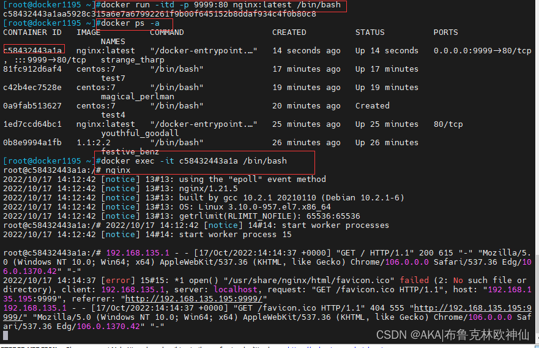Click container name magical_perlman
This screenshot has width=539, height=348.
138,97
